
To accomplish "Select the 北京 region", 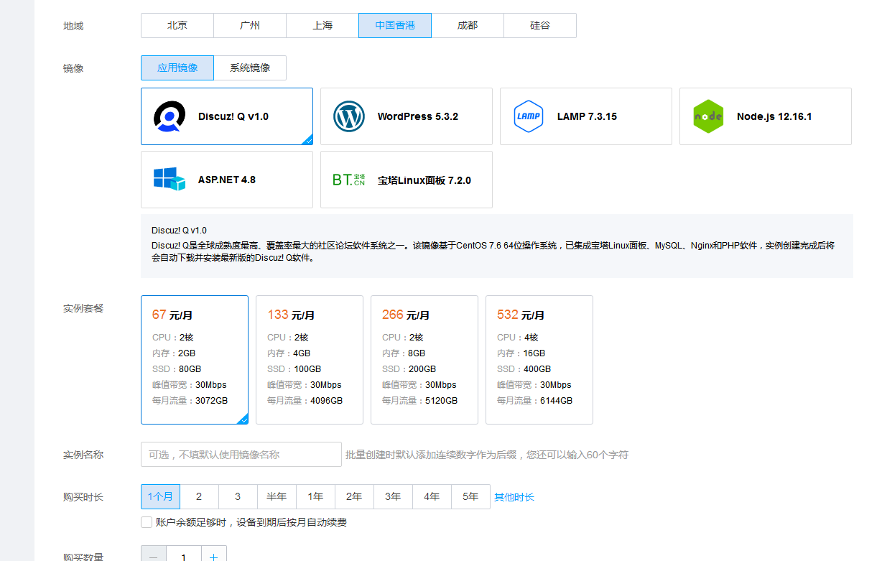I will 177,25.
